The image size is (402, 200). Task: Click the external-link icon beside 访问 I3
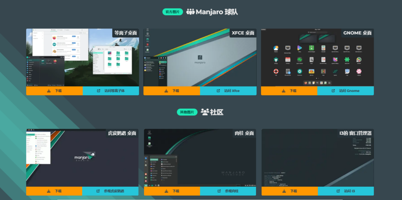(338, 191)
